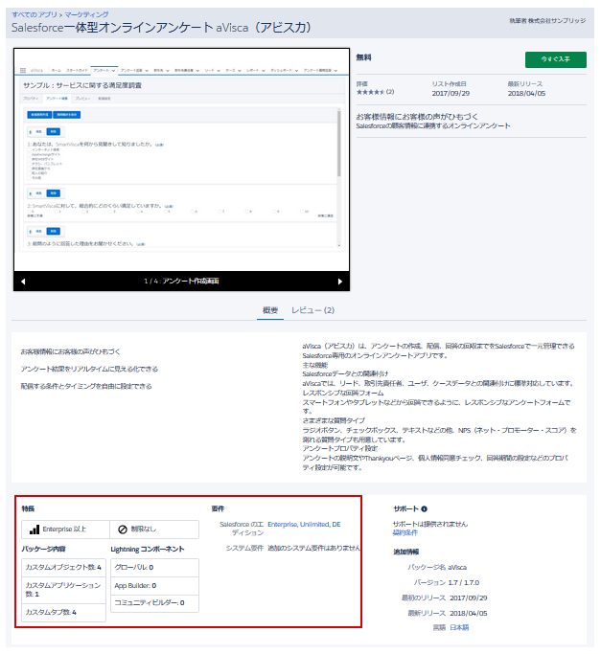This screenshot has height=654, width=601.
Task: Open the すべてのアプリ breadcrumb link
Action: click(x=31, y=15)
